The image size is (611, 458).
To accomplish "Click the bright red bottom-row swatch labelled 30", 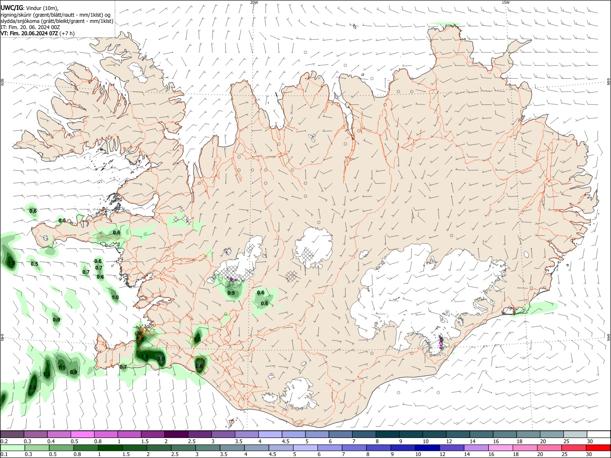I will click(598, 448).
